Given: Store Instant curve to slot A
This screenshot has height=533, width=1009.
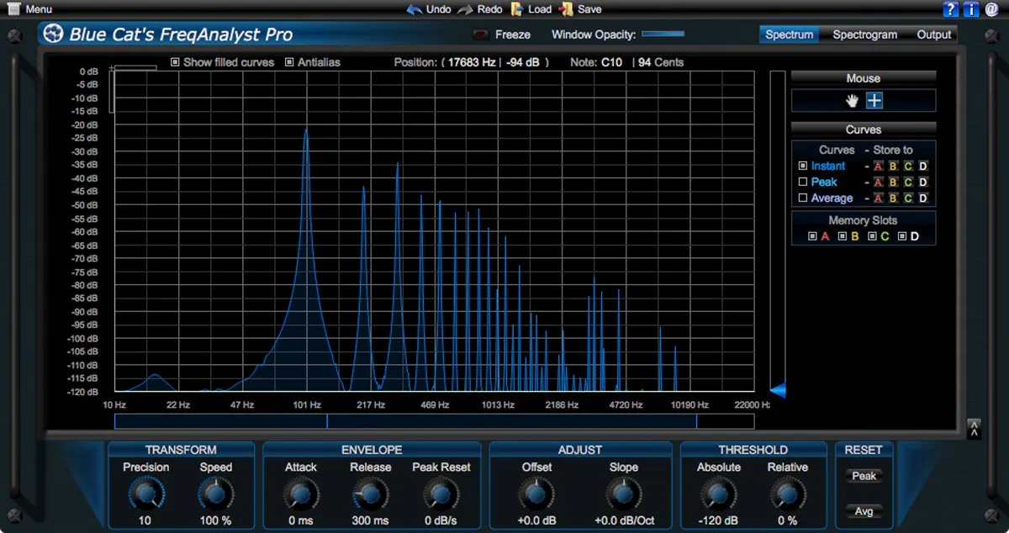Looking at the screenshot, I should [x=878, y=166].
